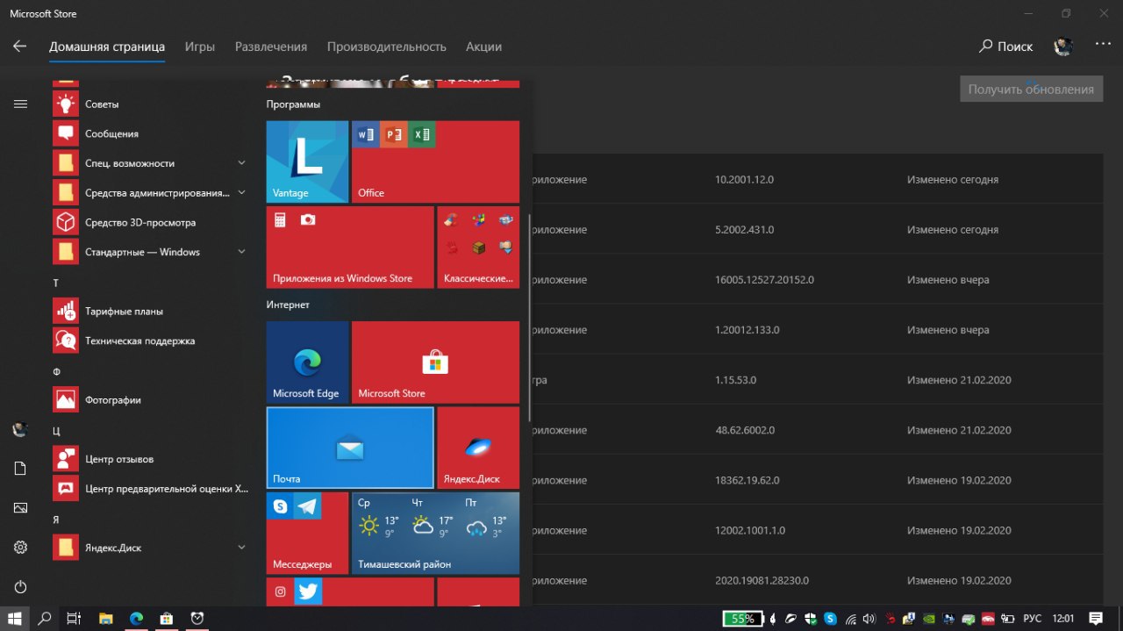Jump to letter Ц header in app list
The height and width of the screenshot is (631, 1123).
(x=56, y=431)
